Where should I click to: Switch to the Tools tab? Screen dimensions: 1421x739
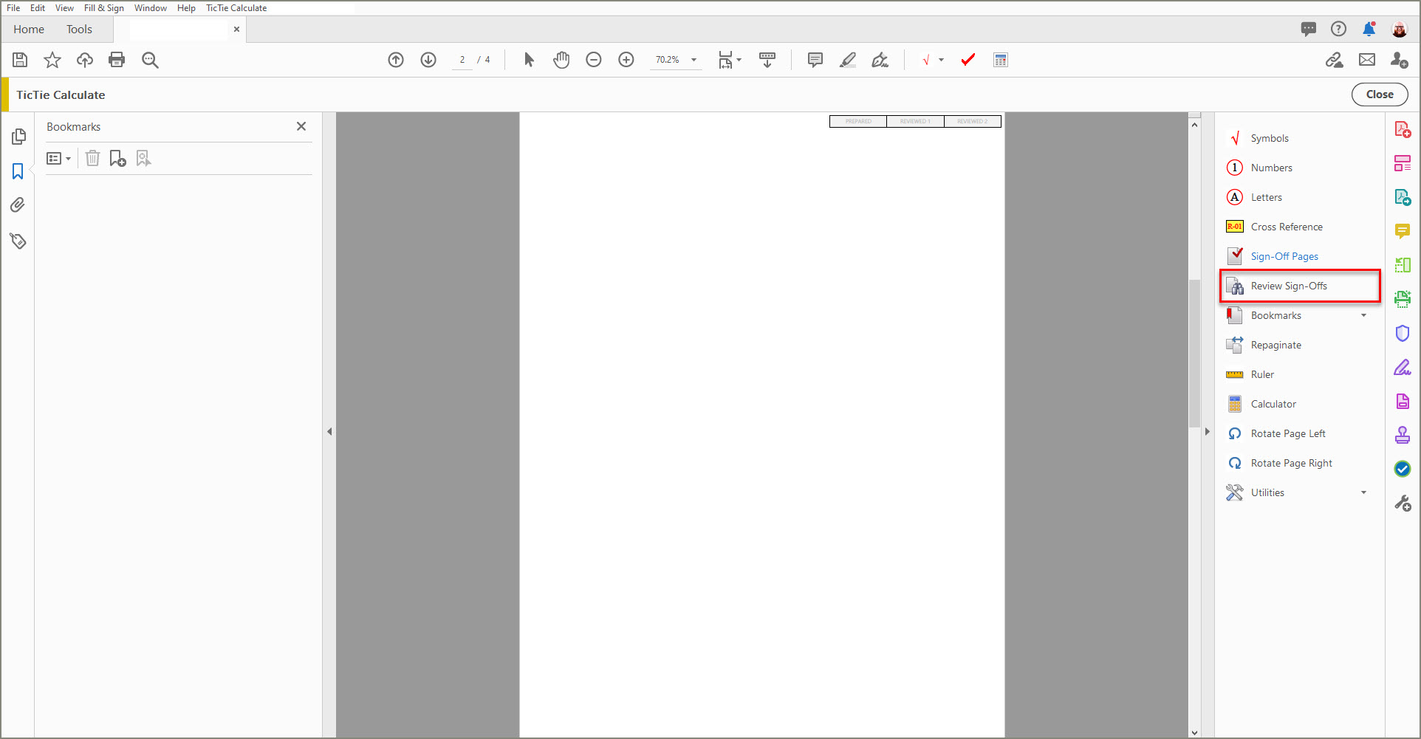click(x=79, y=30)
